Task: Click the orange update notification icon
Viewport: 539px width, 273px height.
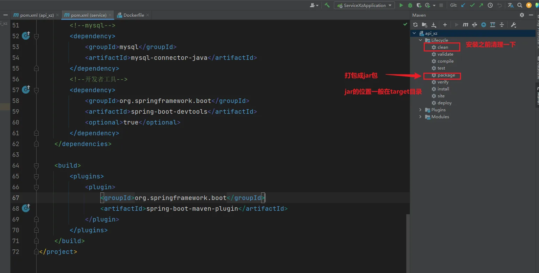Action: click(529, 5)
